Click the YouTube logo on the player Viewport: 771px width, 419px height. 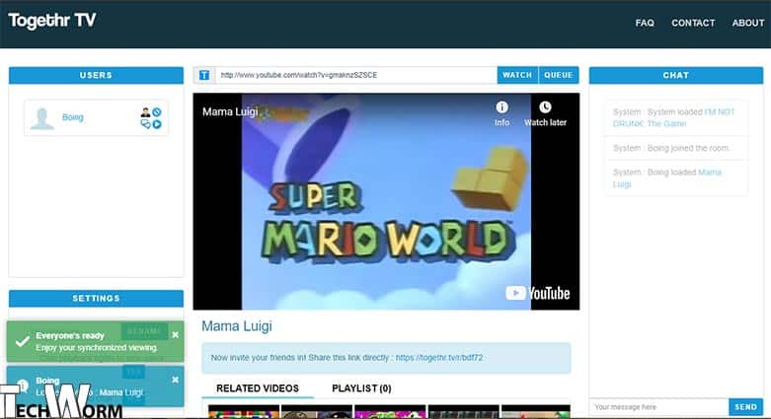[x=538, y=293]
